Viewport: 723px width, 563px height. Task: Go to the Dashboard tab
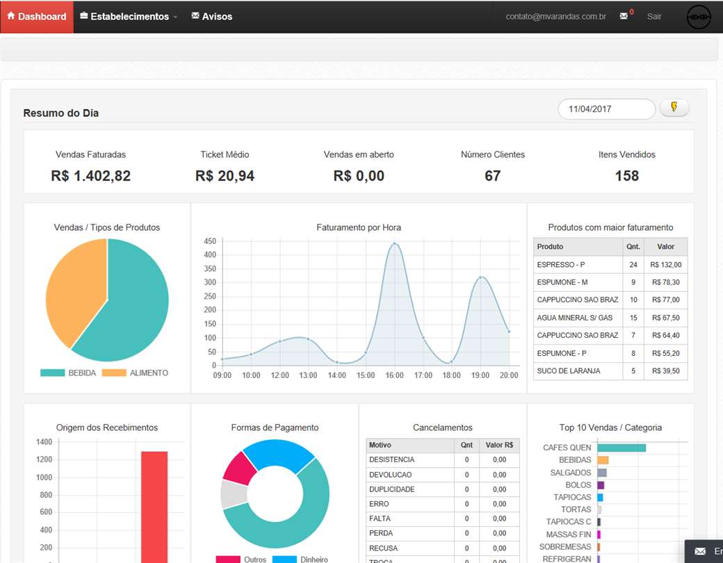click(x=37, y=17)
